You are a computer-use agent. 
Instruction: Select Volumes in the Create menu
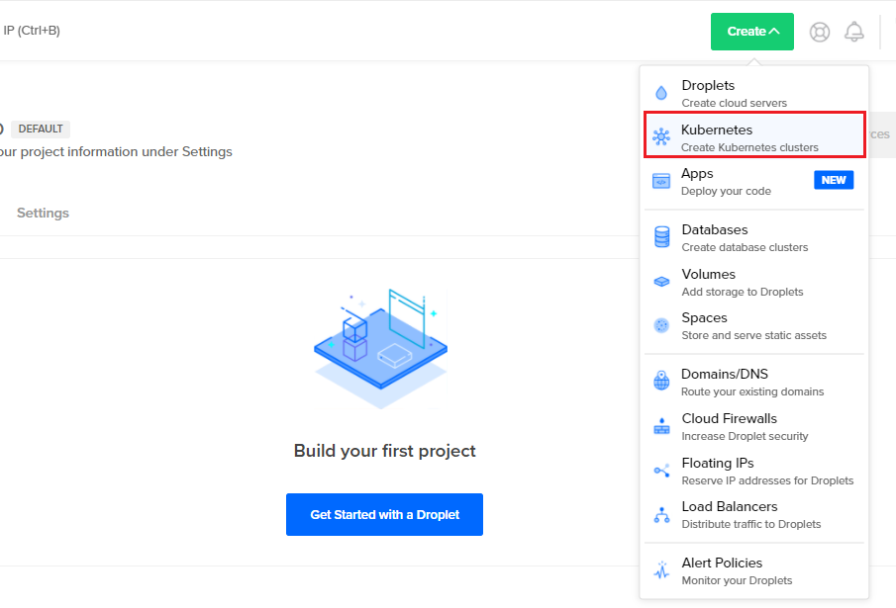(754, 282)
